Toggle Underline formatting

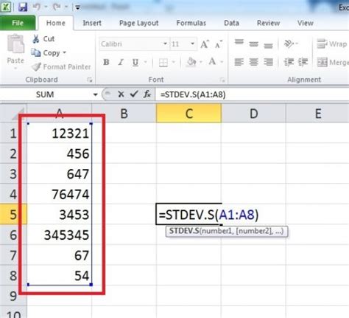click(135, 63)
